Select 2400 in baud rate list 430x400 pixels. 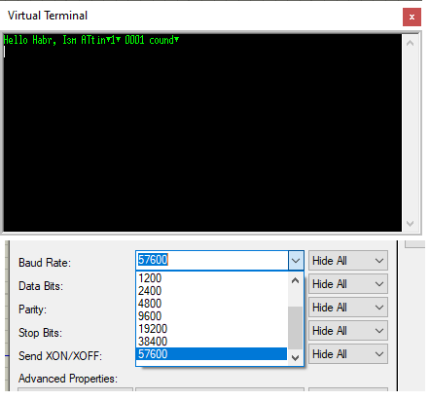tap(211, 291)
